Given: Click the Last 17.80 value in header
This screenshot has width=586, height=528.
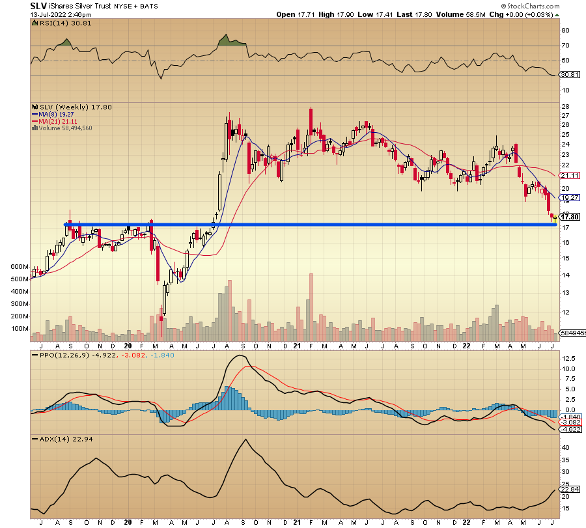Looking at the screenshot, I should coord(415,14).
